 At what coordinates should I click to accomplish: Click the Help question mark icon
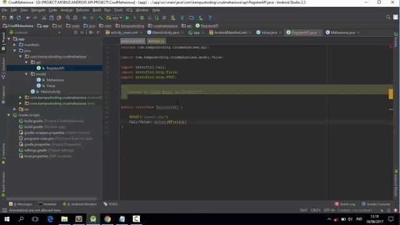pos(210,17)
